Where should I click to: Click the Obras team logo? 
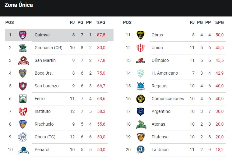click(141, 35)
